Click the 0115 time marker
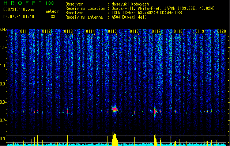The height and width of the screenshot is (146, 230). pos(112,32)
